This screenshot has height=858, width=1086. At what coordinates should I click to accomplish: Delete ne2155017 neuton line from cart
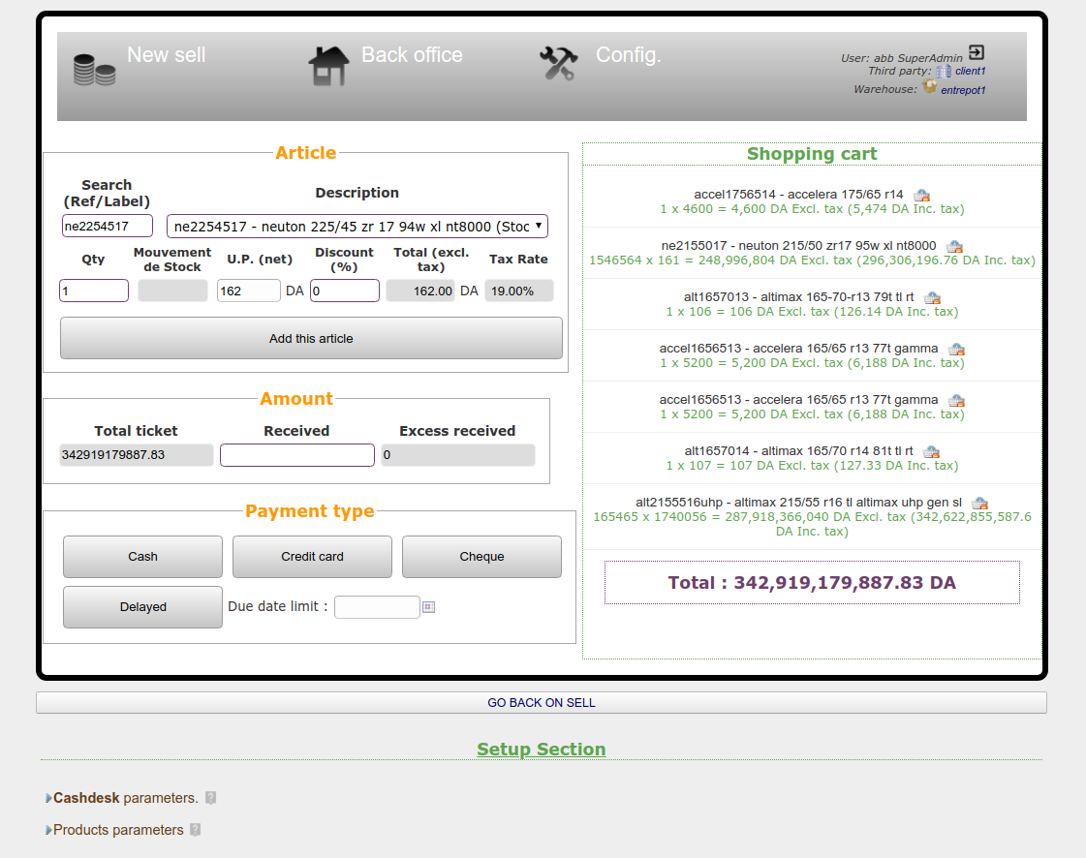[x=954, y=246]
